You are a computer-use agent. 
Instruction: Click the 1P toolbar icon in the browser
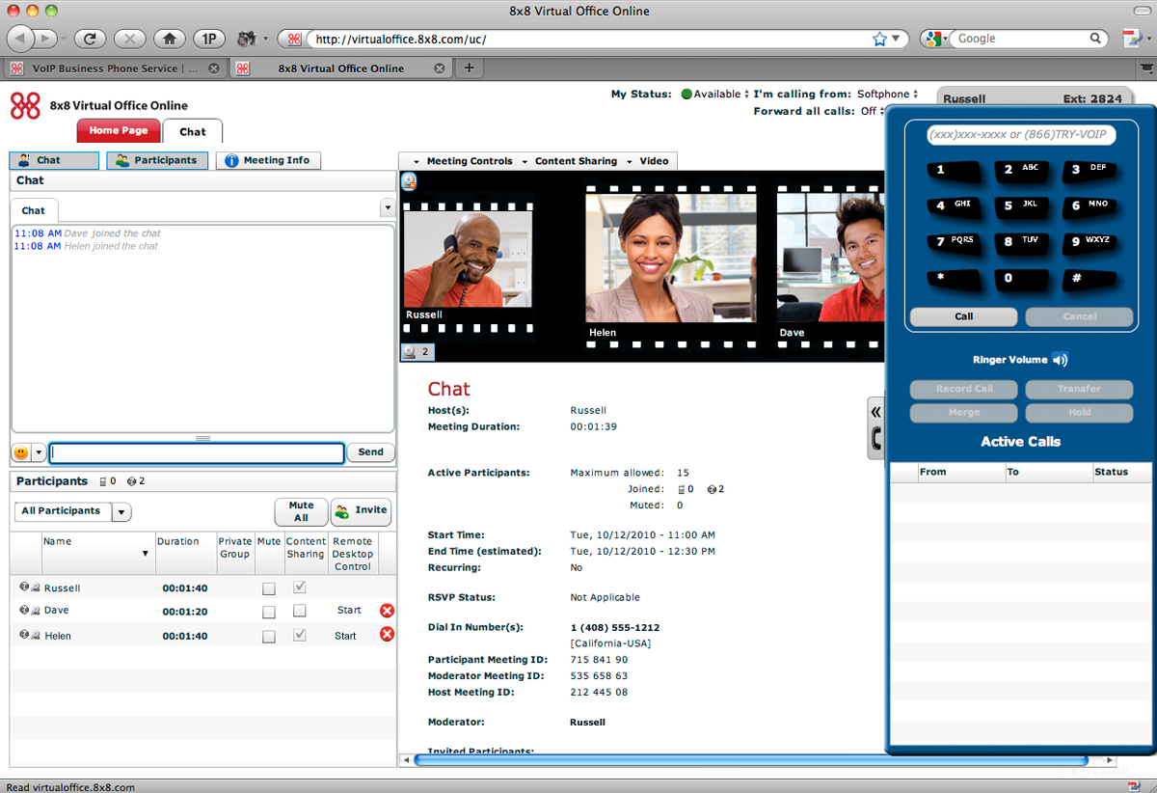[x=208, y=39]
